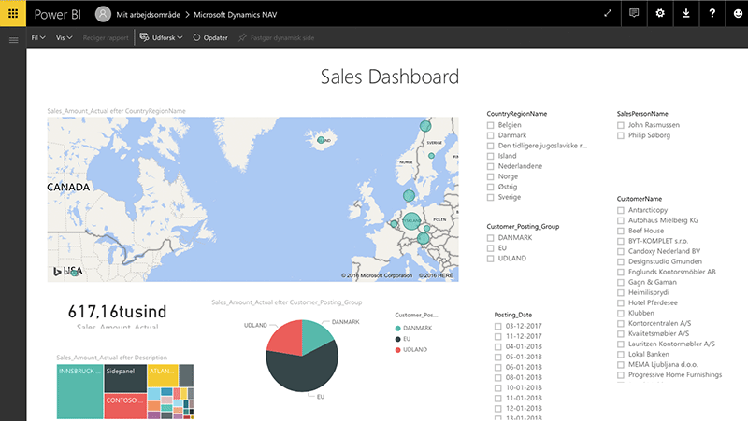Check the Lokal Banken customer
This screenshot has height=421, width=748.
621,355
